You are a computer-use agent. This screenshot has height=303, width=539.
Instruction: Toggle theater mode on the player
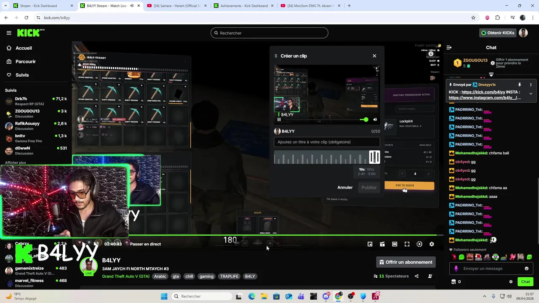[x=395, y=244]
